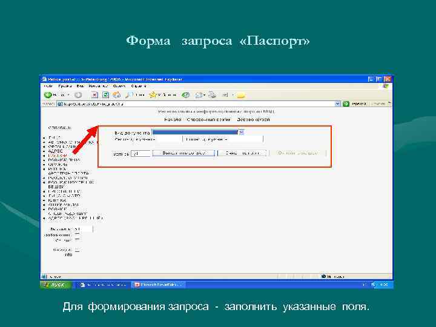Open the Правка menu
This screenshot has width=436, height=327.
point(64,86)
